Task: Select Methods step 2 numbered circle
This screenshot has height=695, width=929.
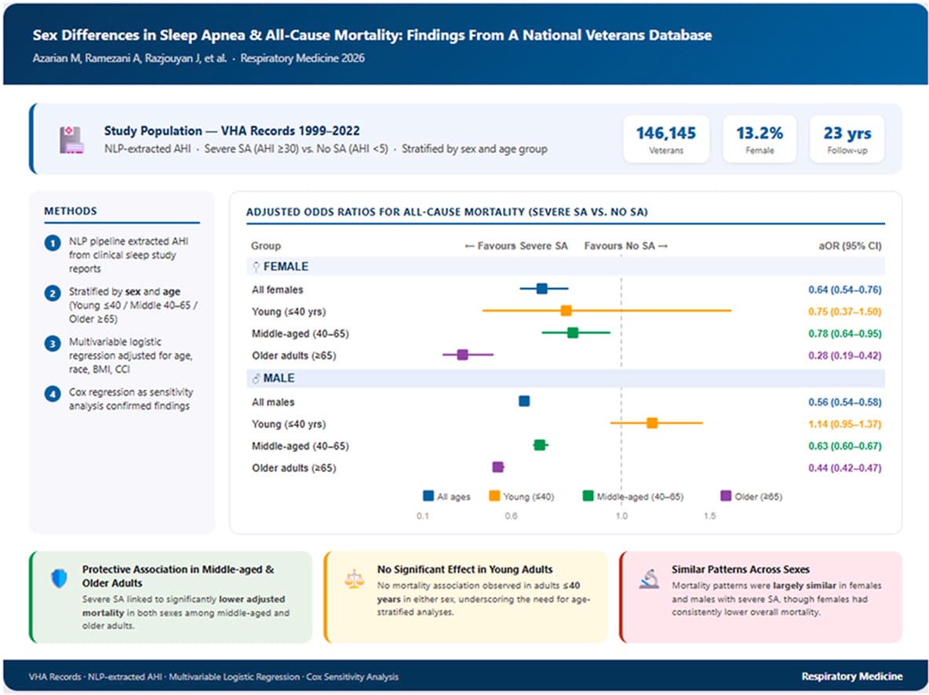Action: click(x=53, y=293)
